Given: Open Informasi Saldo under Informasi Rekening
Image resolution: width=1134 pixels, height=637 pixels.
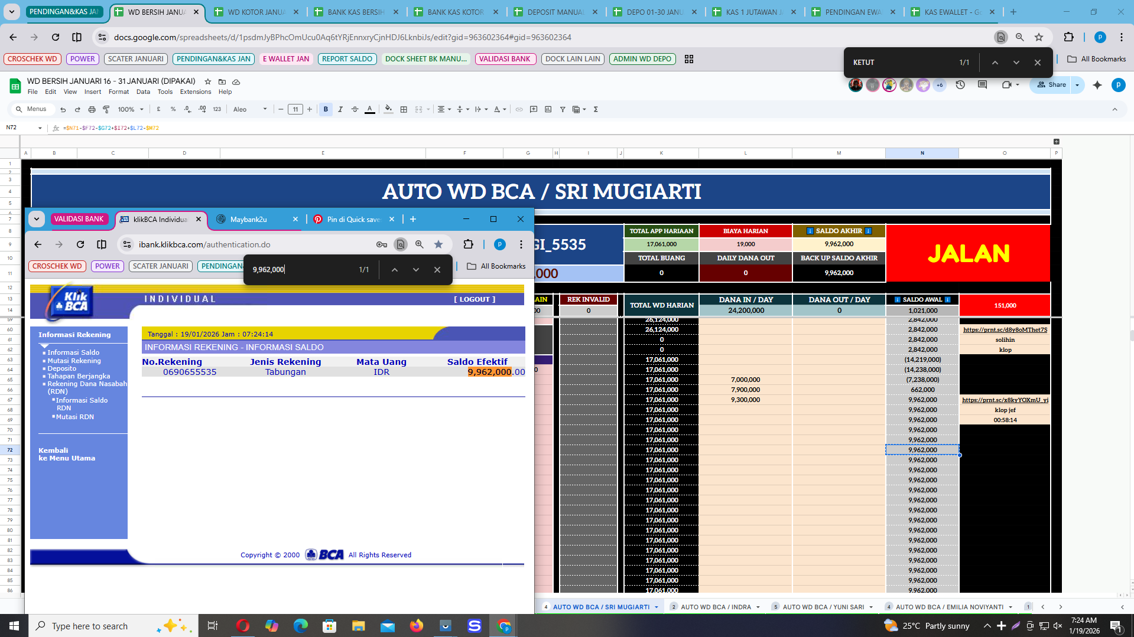Looking at the screenshot, I should click(73, 352).
